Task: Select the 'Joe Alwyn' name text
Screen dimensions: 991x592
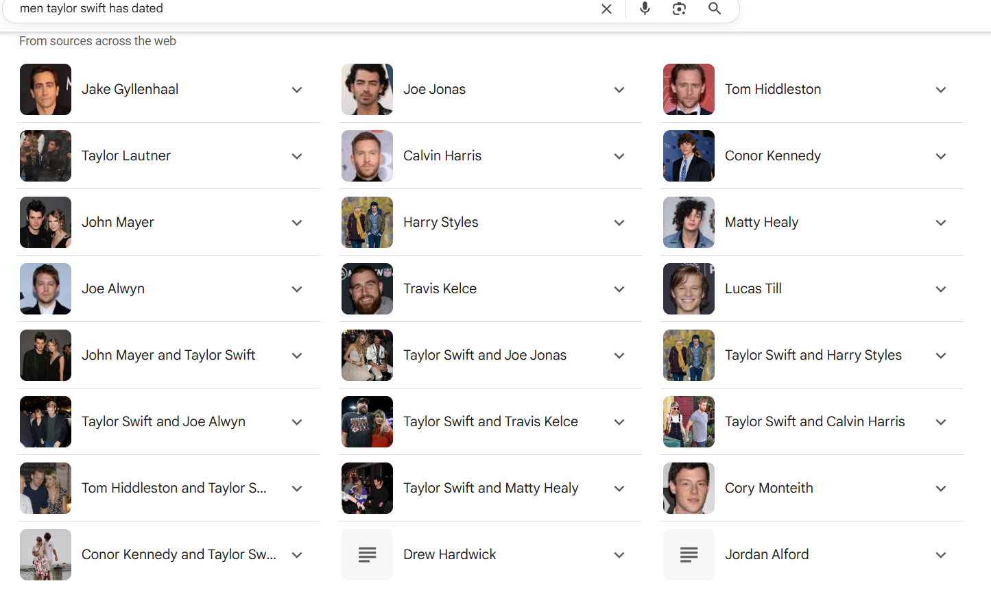Action: point(113,288)
